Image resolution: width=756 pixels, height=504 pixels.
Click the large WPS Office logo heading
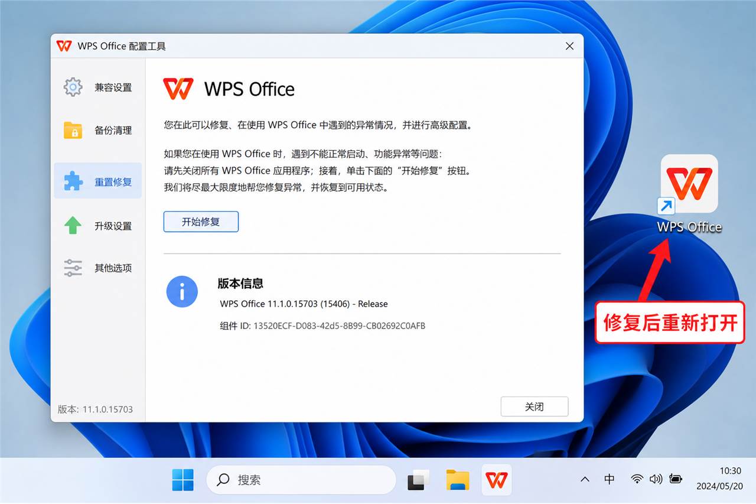coord(229,89)
